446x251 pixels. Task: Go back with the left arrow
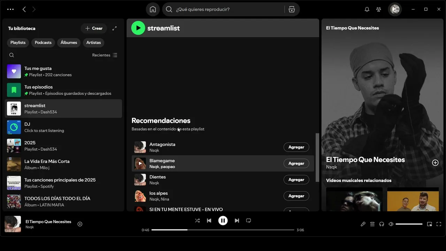(x=24, y=9)
